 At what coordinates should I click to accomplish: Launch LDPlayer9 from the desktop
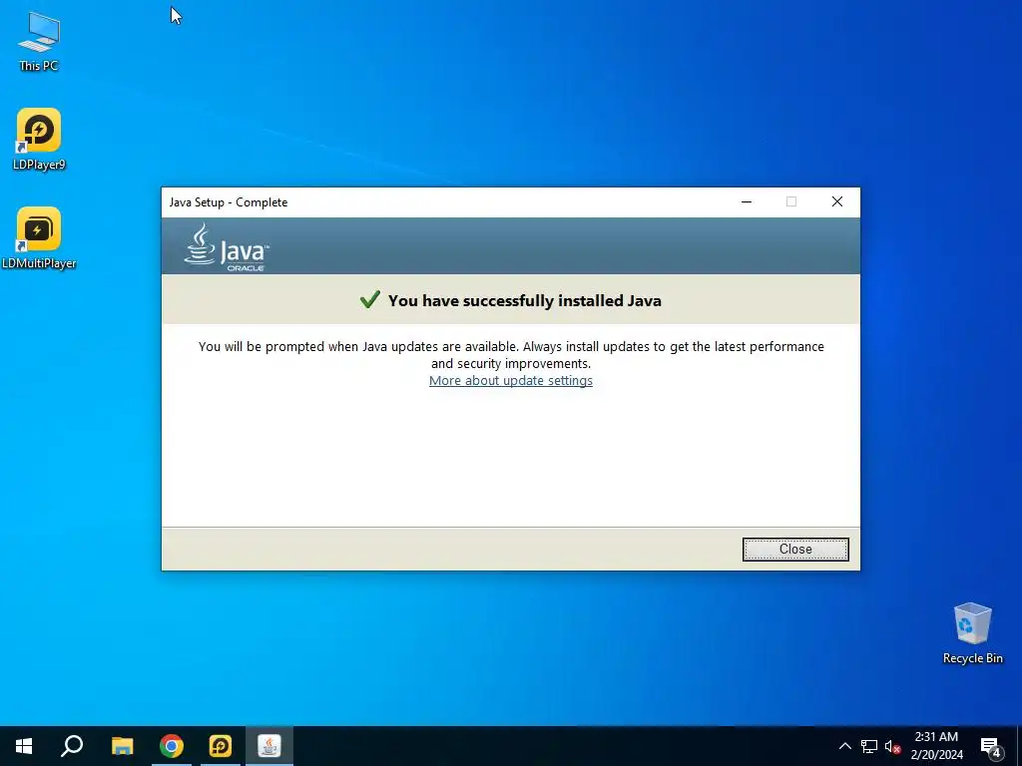(39, 140)
